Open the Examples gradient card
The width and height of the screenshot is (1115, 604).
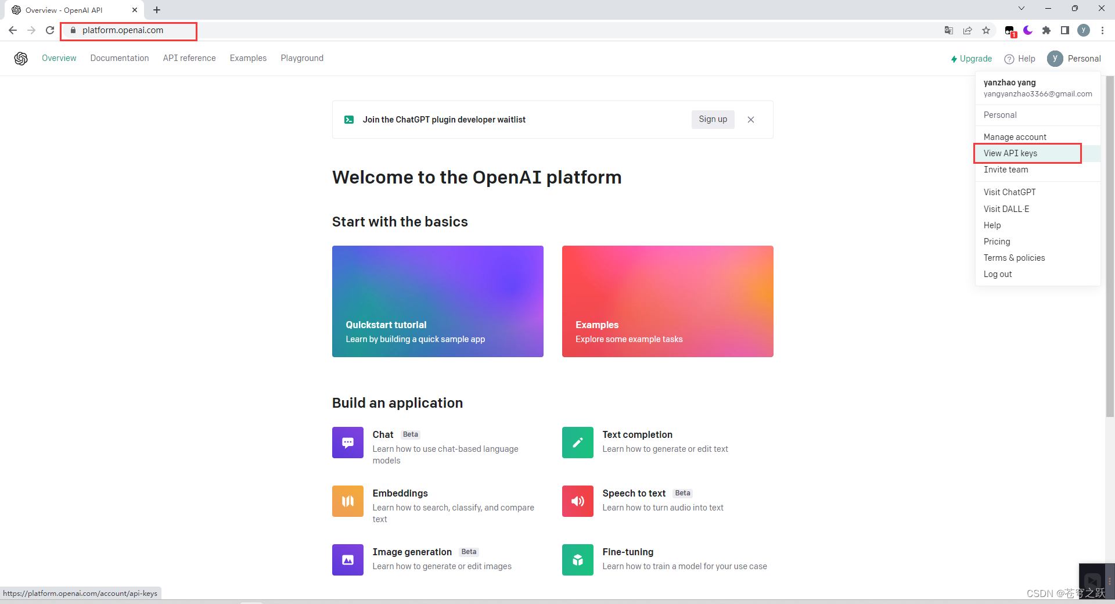[668, 301]
